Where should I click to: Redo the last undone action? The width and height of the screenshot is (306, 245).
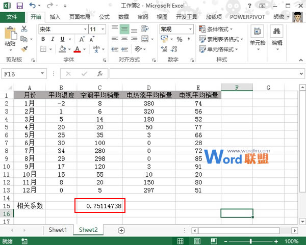coord(50,6)
